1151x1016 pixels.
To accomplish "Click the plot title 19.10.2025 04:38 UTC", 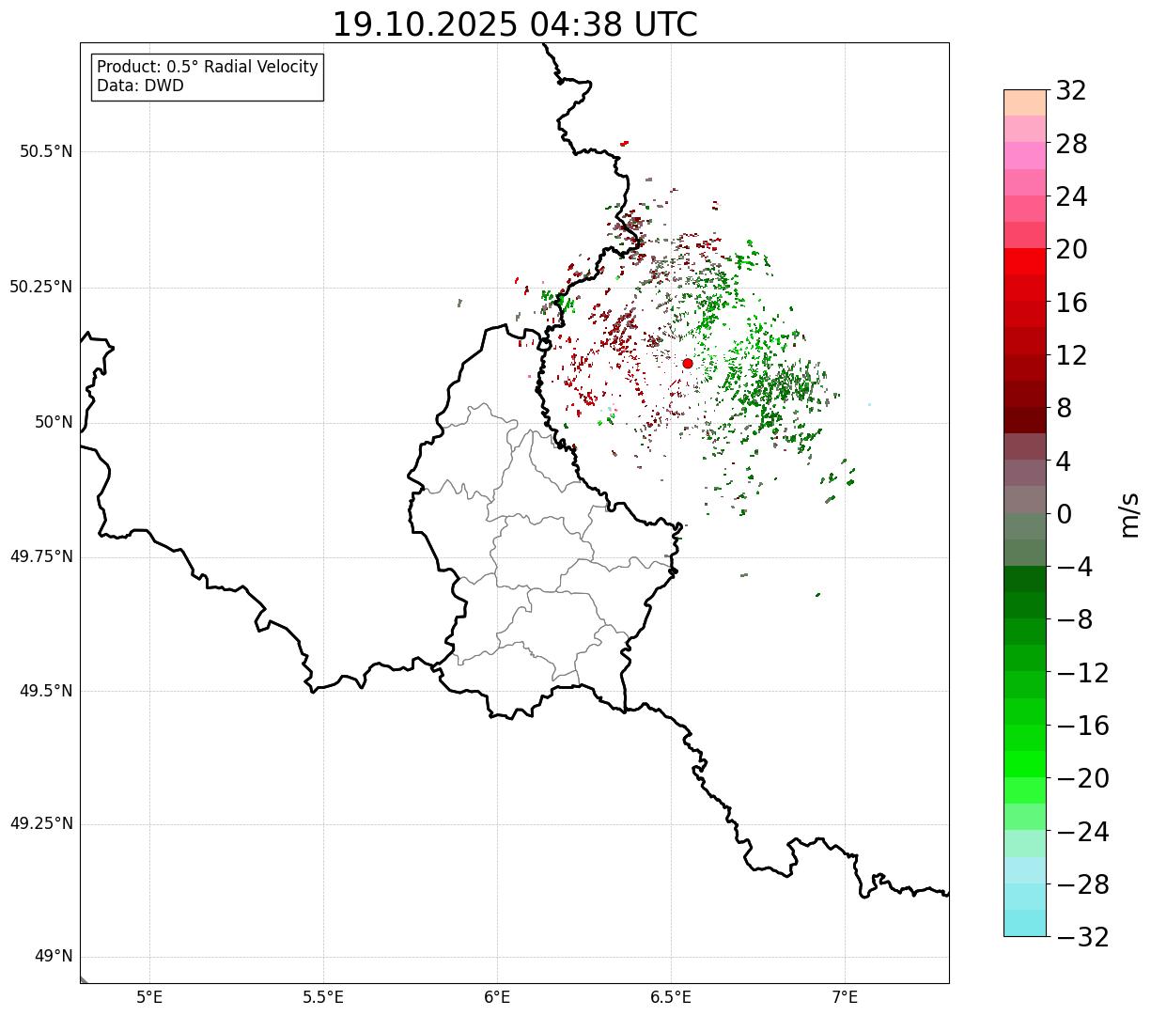I will pos(515,24).
